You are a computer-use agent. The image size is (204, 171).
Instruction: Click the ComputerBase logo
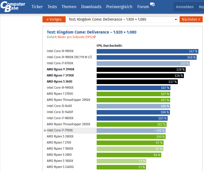(13, 7)
